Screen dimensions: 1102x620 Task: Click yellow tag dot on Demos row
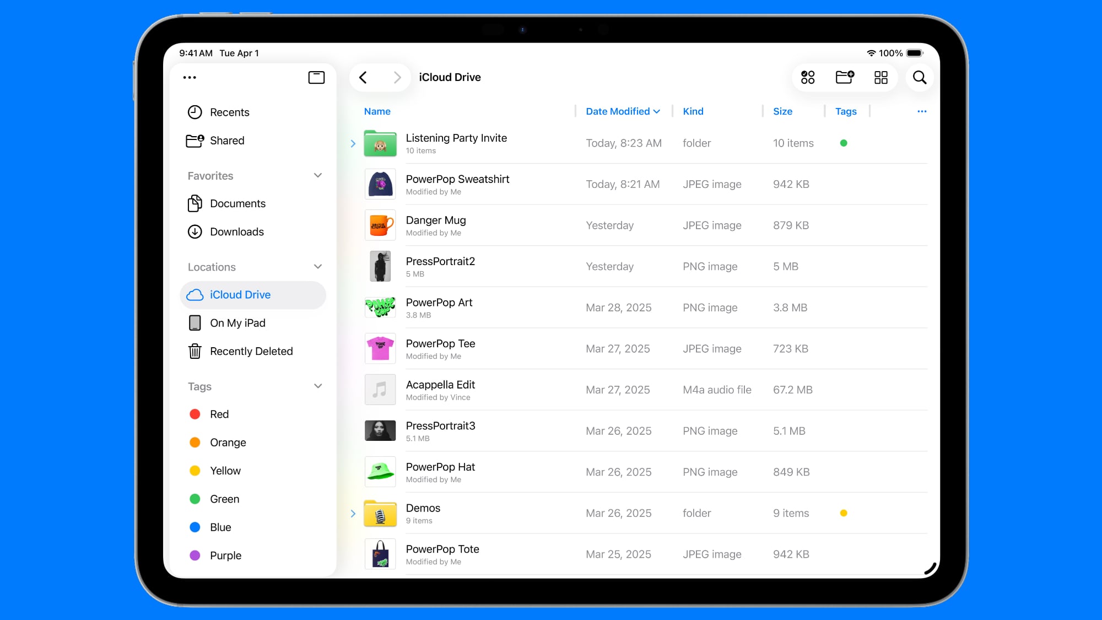point(844,513)
